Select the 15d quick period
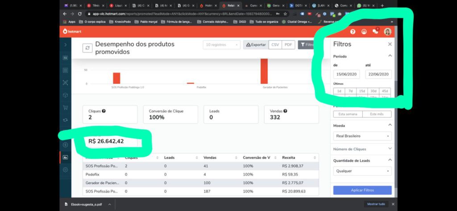The width and height of the screenshot is (457, 211). 362,91
